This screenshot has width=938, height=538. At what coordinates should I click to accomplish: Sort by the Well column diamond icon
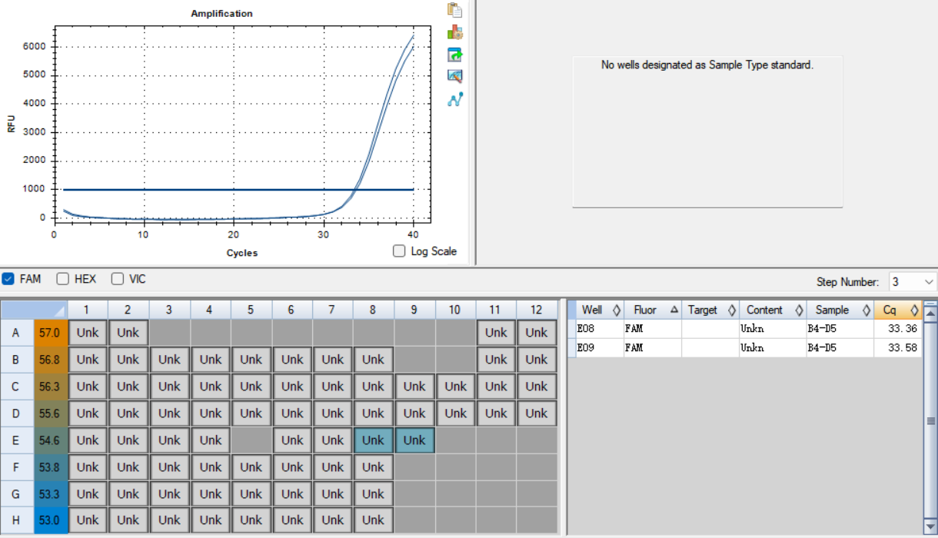click(616, 311)
